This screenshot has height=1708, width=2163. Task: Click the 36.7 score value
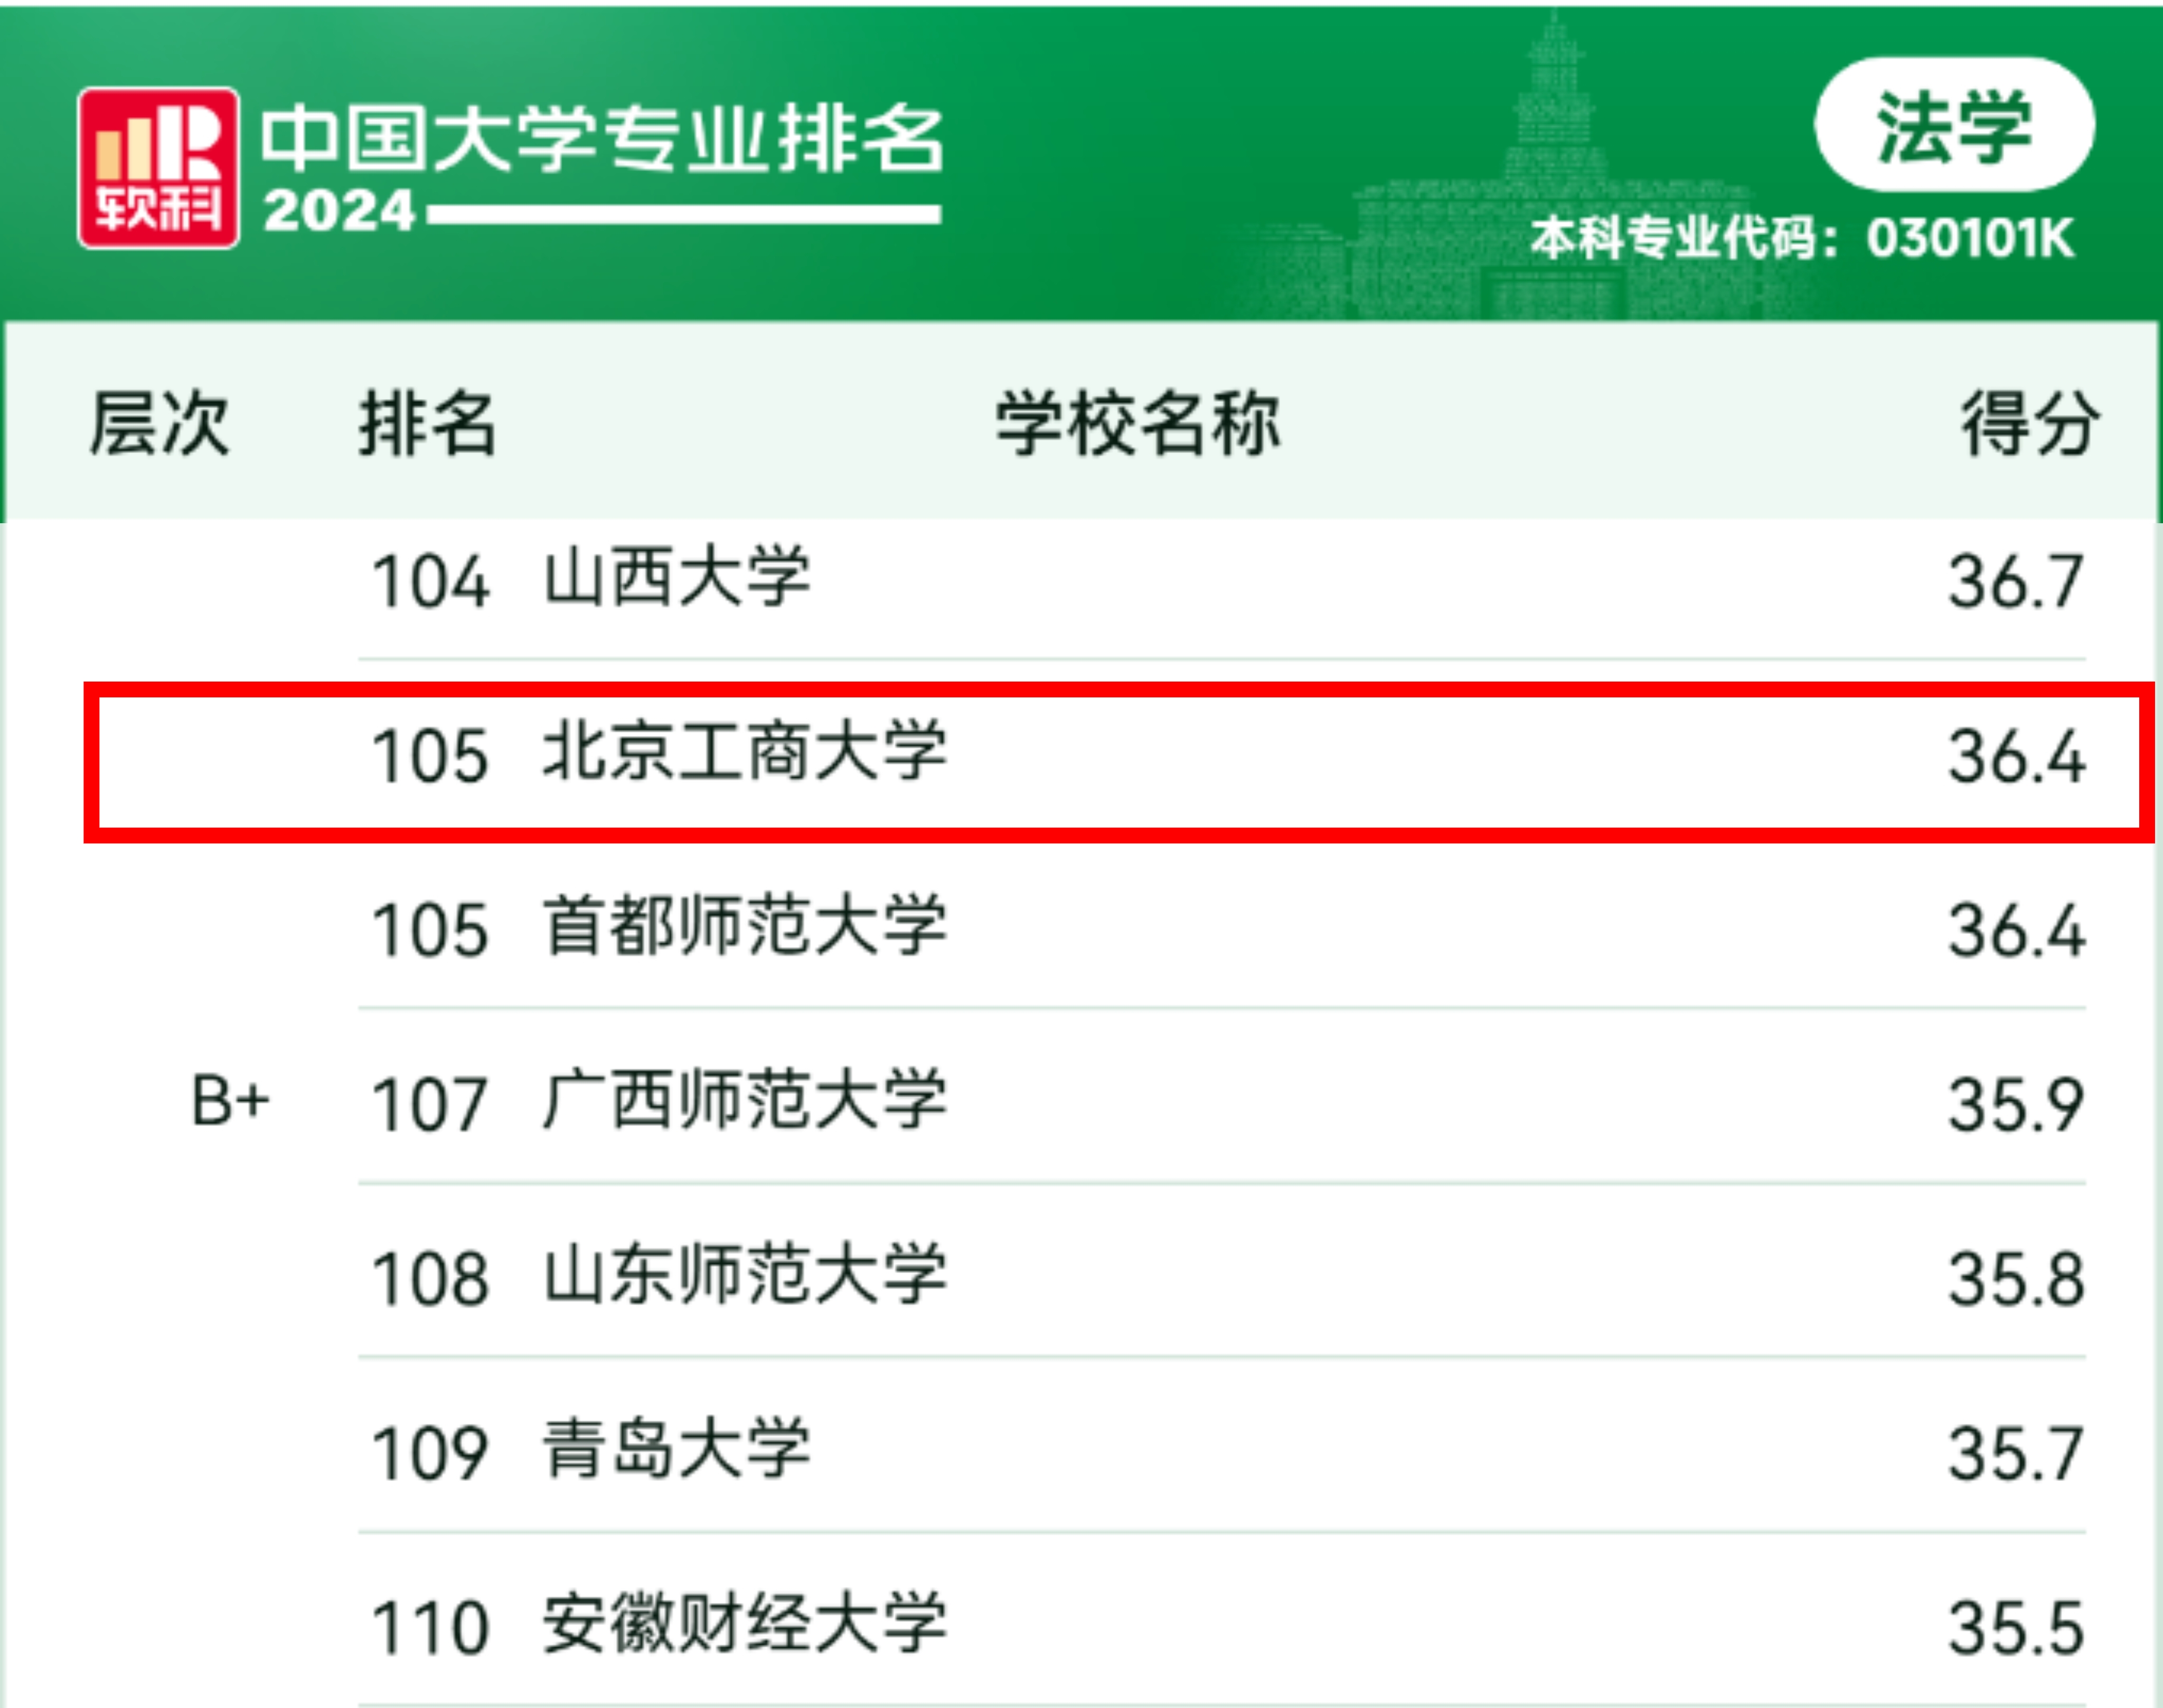click(2016, 581)
